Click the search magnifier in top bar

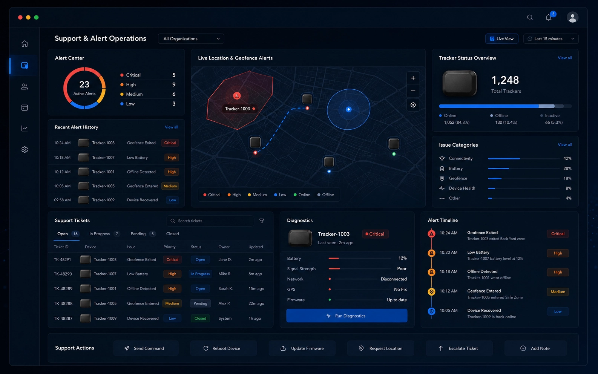[x=530, y=17]
